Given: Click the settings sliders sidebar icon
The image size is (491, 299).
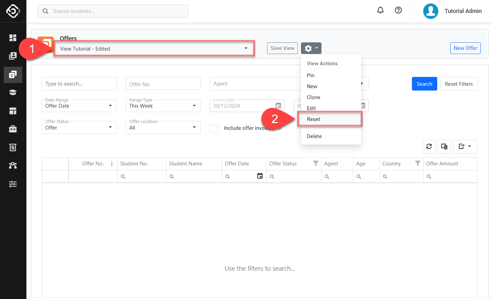Looking at the screenshot, I should [13, 184].
